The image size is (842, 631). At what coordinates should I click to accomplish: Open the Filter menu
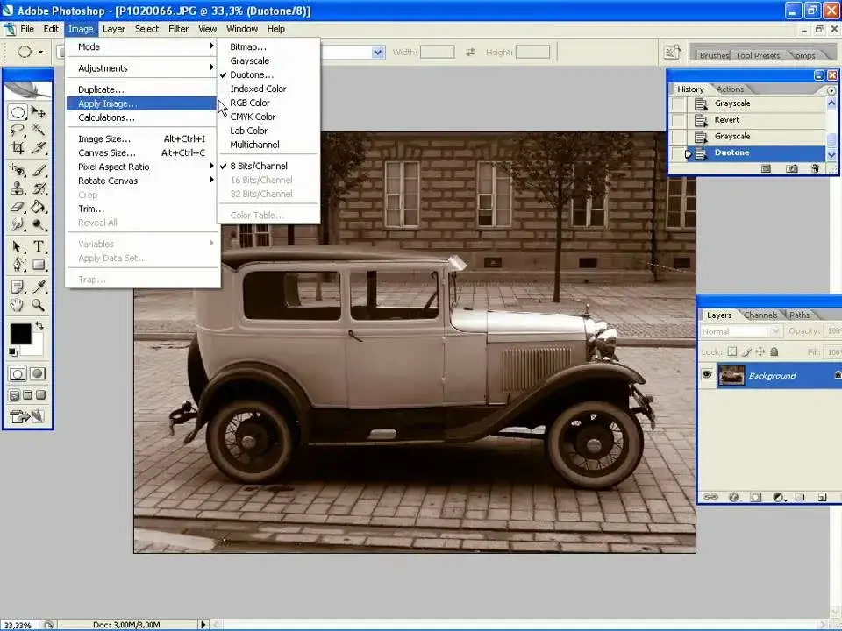(178, 28)
